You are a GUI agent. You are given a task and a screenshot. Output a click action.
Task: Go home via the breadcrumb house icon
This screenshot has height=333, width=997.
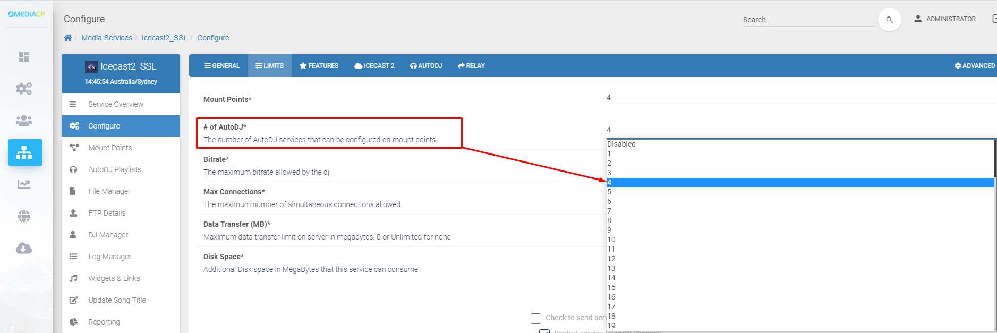[68, 38]
